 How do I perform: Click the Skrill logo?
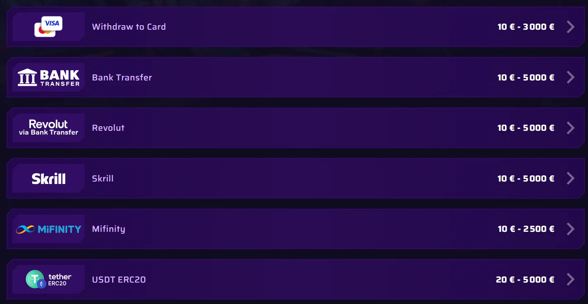tap(48, 179)
